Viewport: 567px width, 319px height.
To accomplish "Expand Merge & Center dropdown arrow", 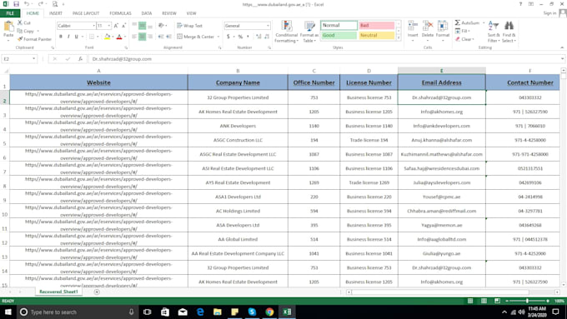I will pyautogui.click(x=218, y=37).
